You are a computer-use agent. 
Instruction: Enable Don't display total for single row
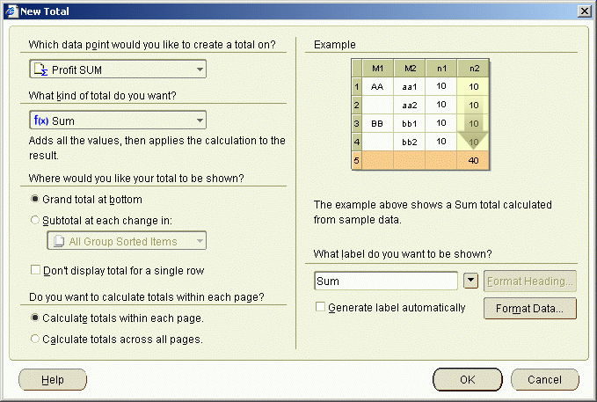point(35,270)
